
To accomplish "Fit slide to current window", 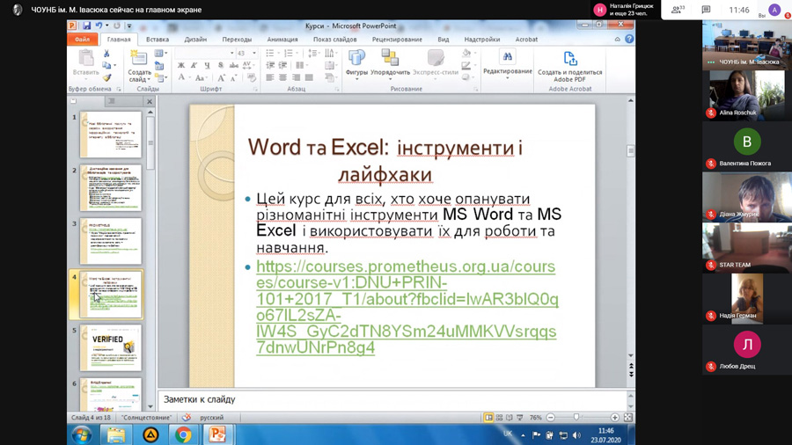I will [627, 417].
